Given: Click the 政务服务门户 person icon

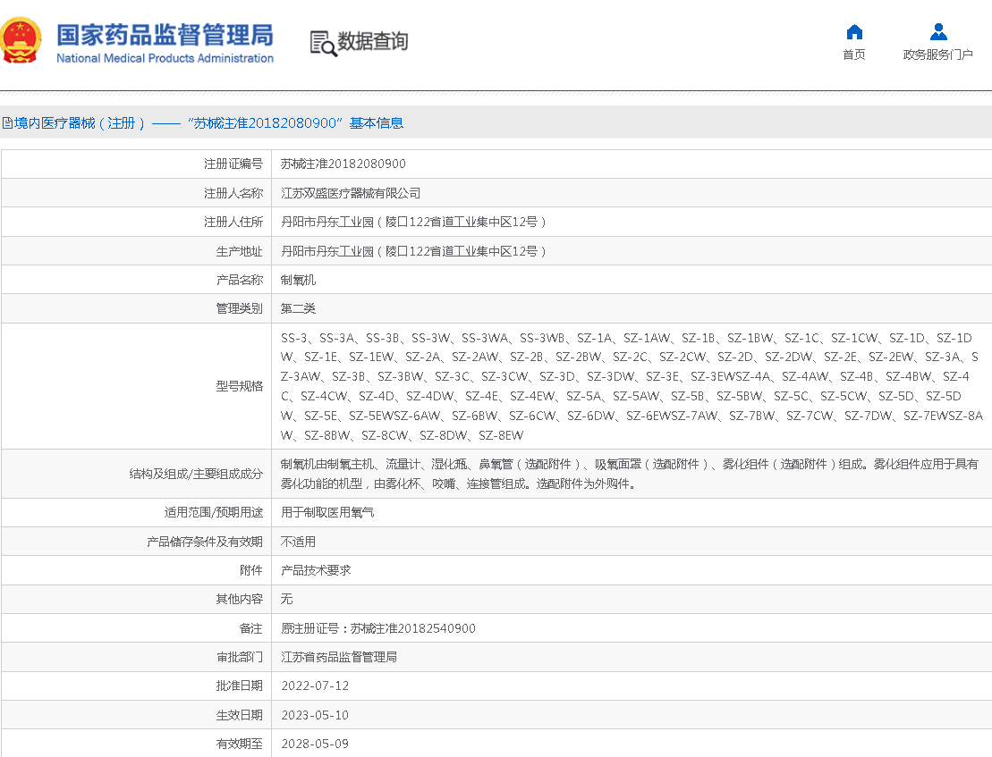Looking at the screenshot, I should point(937,32).
